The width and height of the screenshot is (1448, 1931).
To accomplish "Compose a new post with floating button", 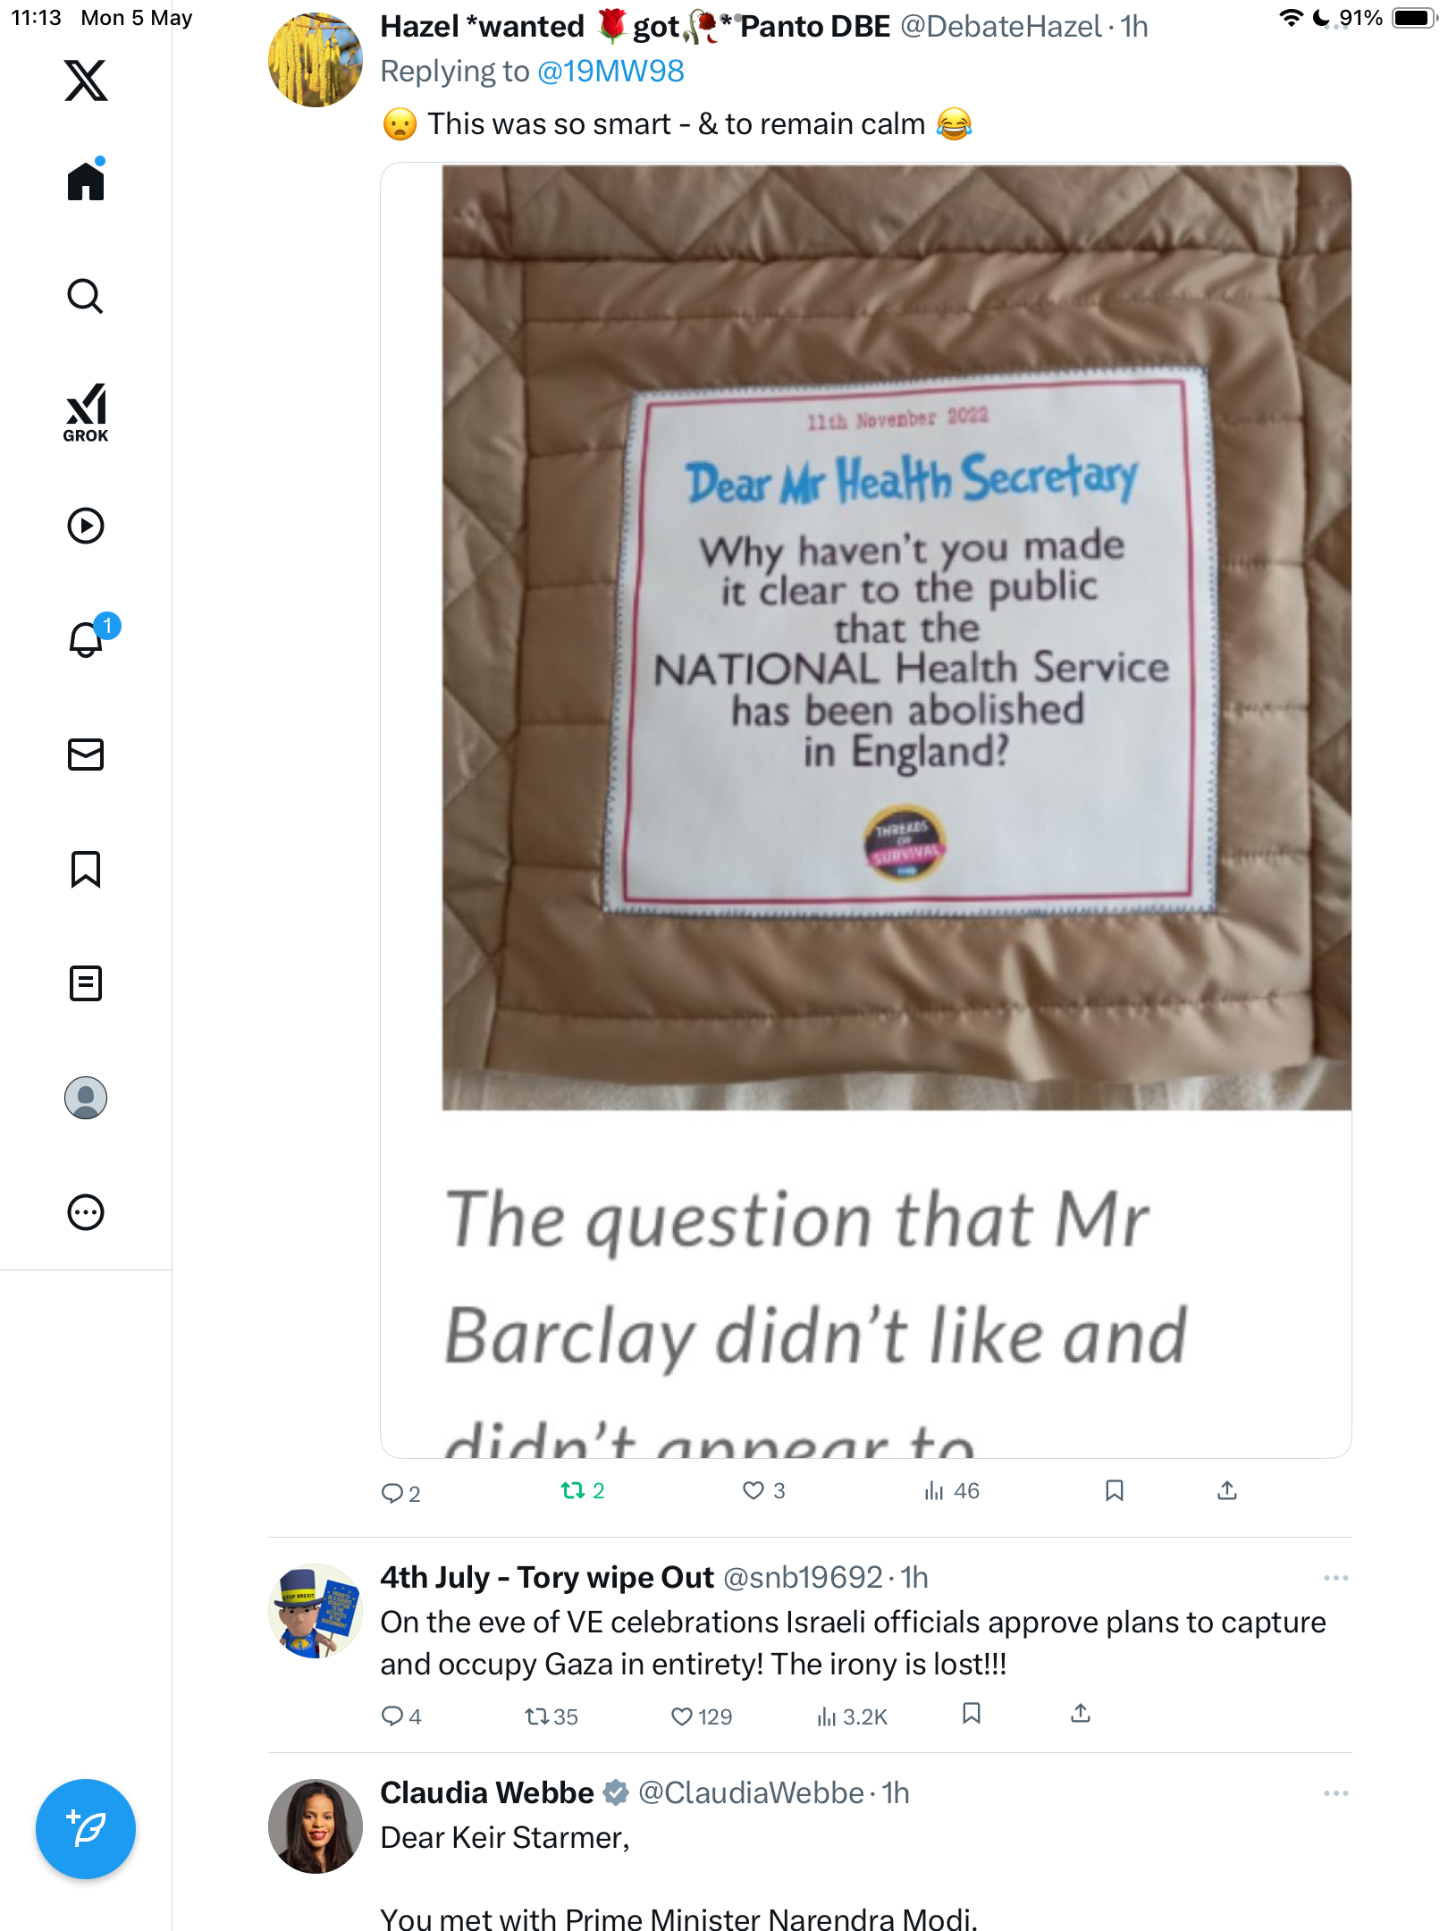I will click(x=86, y=1829).
